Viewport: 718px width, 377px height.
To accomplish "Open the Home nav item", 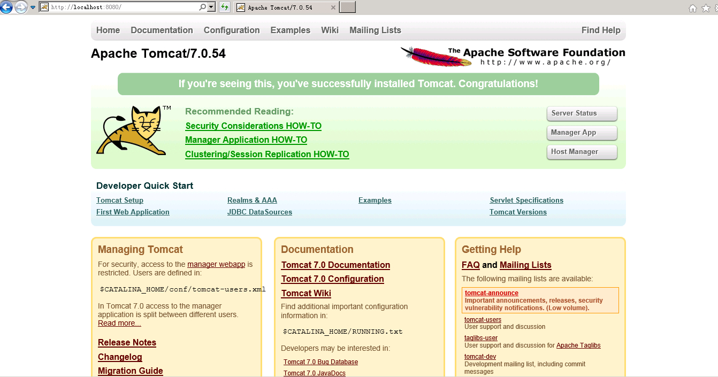I will [x=108, y=30].
